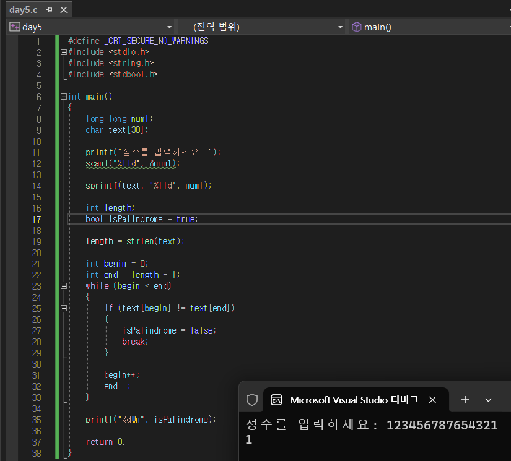Click line number 38 in the gutter

tap(37, 454)
